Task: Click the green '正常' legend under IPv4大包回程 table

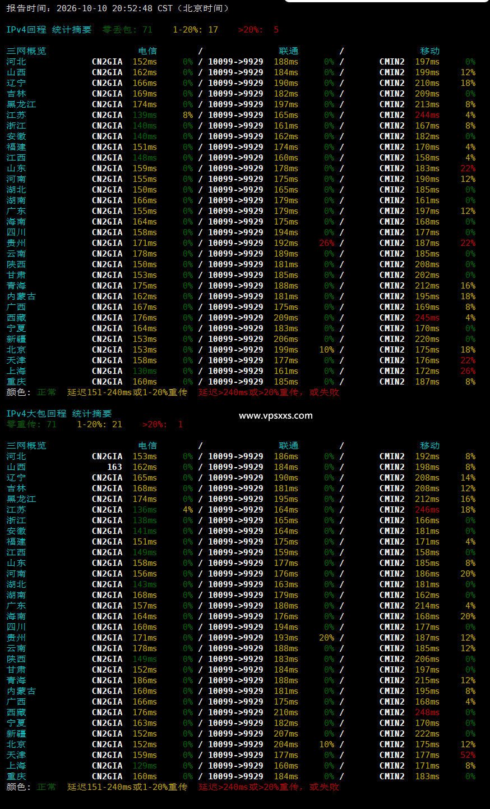Action: 47,787
